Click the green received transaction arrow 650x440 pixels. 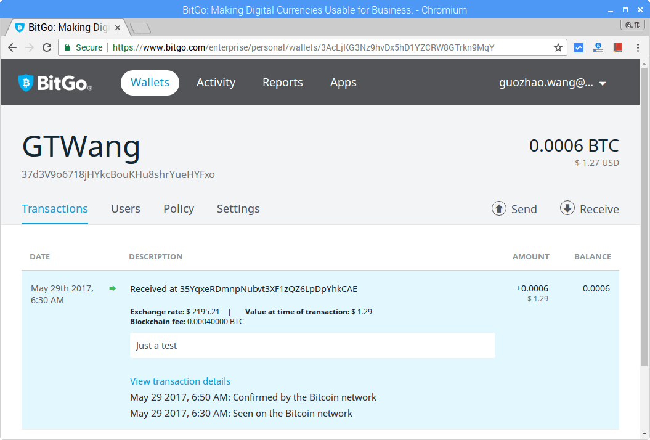pyautogui.click(x=112, y=288)
